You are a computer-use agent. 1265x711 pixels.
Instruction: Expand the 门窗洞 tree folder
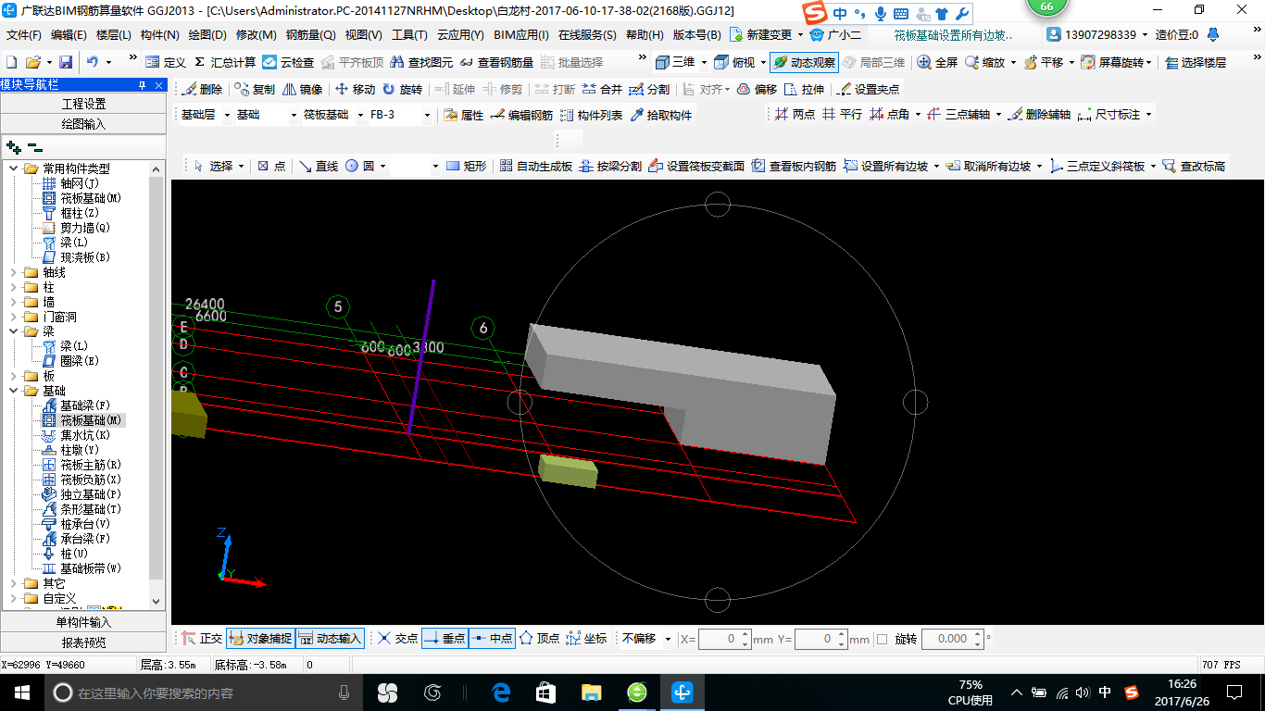[x=14, y=317]
